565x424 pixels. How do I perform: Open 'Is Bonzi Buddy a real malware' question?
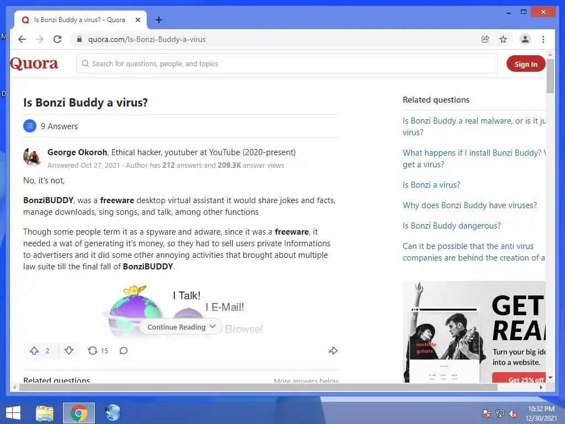coord(474,126)
